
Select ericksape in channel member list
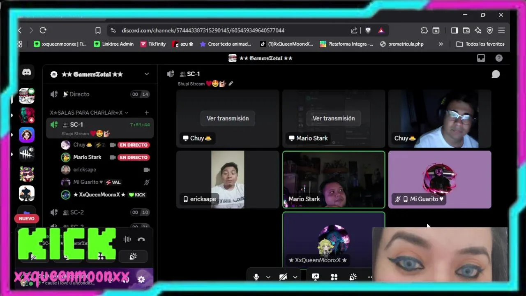coord(105,170)
